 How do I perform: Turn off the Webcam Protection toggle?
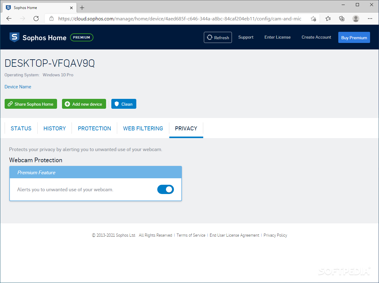[166, 189]
